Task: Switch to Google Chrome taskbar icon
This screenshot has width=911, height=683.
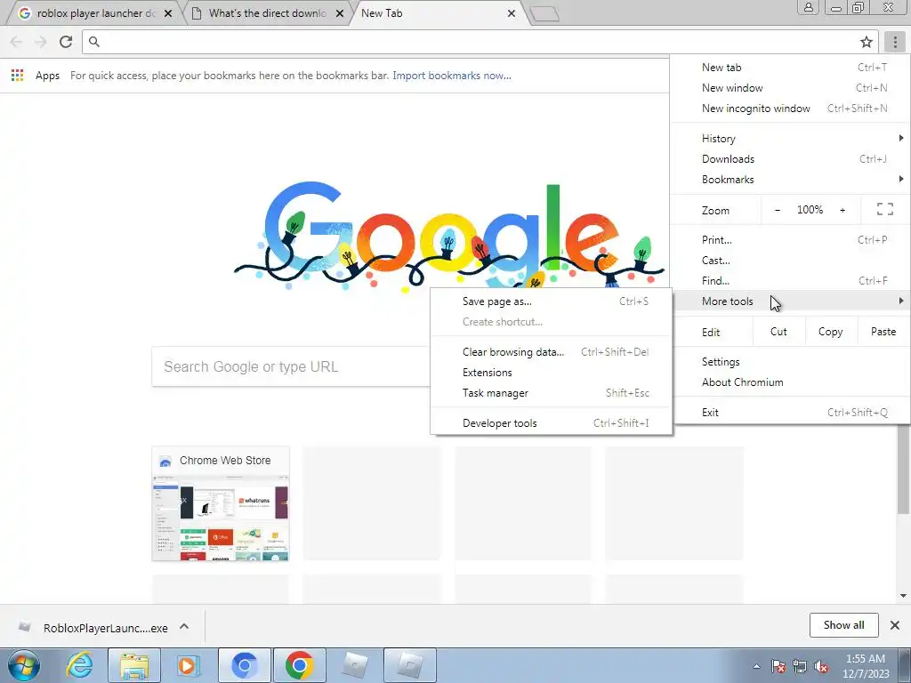Action: (299, 665)
